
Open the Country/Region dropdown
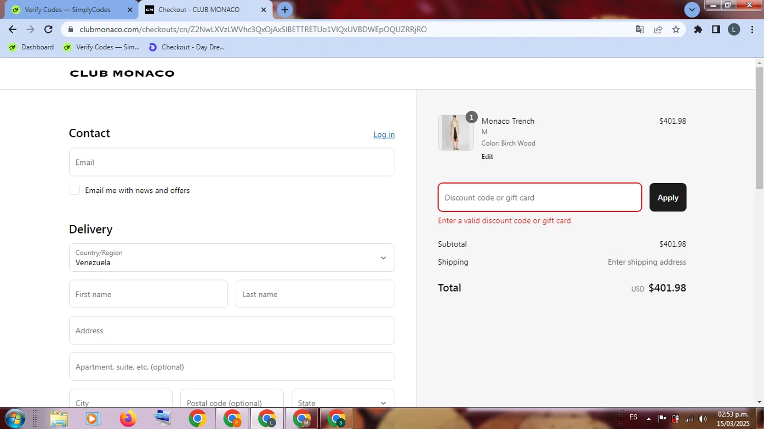click(x=232, y=258)
